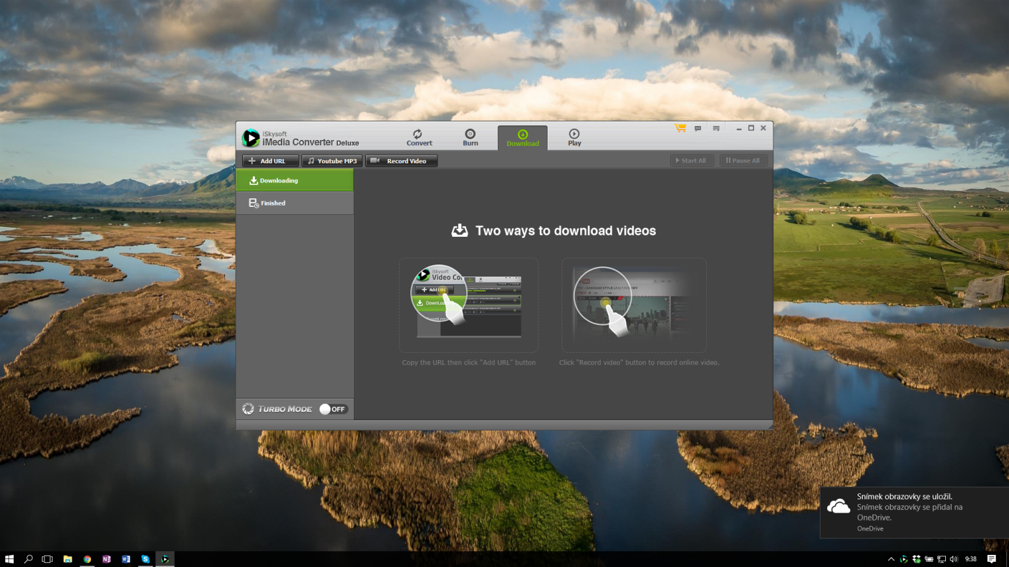The image size is (1009, 567).
Task: Close the iMedia Converter window
Action: pyautogui.click(x=763, y=128)
